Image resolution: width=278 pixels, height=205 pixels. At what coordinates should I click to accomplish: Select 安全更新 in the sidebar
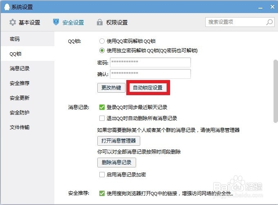click(28, 98)
